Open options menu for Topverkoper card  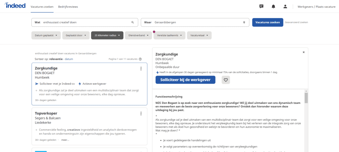click(x=141, y=113)
